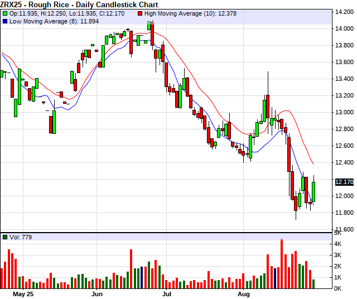Screen dimensions: 357x299
Task: Click the 14.200 price axis label
Action: [342, 12]
